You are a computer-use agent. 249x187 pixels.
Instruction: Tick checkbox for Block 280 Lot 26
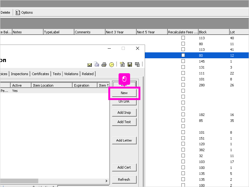pyautogui.click(x=183, y=85)
